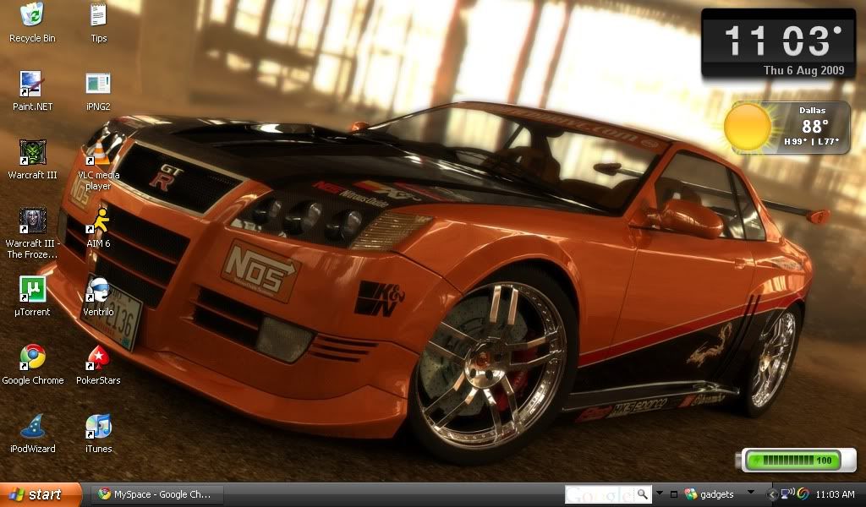Click the 88° temperature reading
Viewport: 866px width, 507px height.
tap(814, 127)
